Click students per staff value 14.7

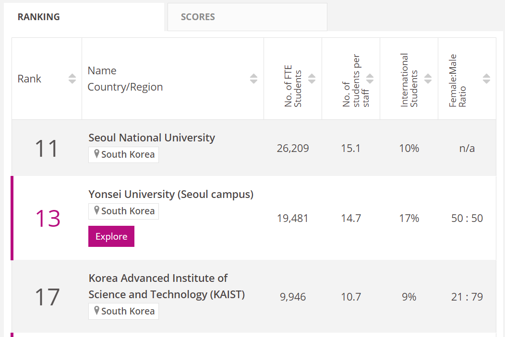click(x=351, y=219)
